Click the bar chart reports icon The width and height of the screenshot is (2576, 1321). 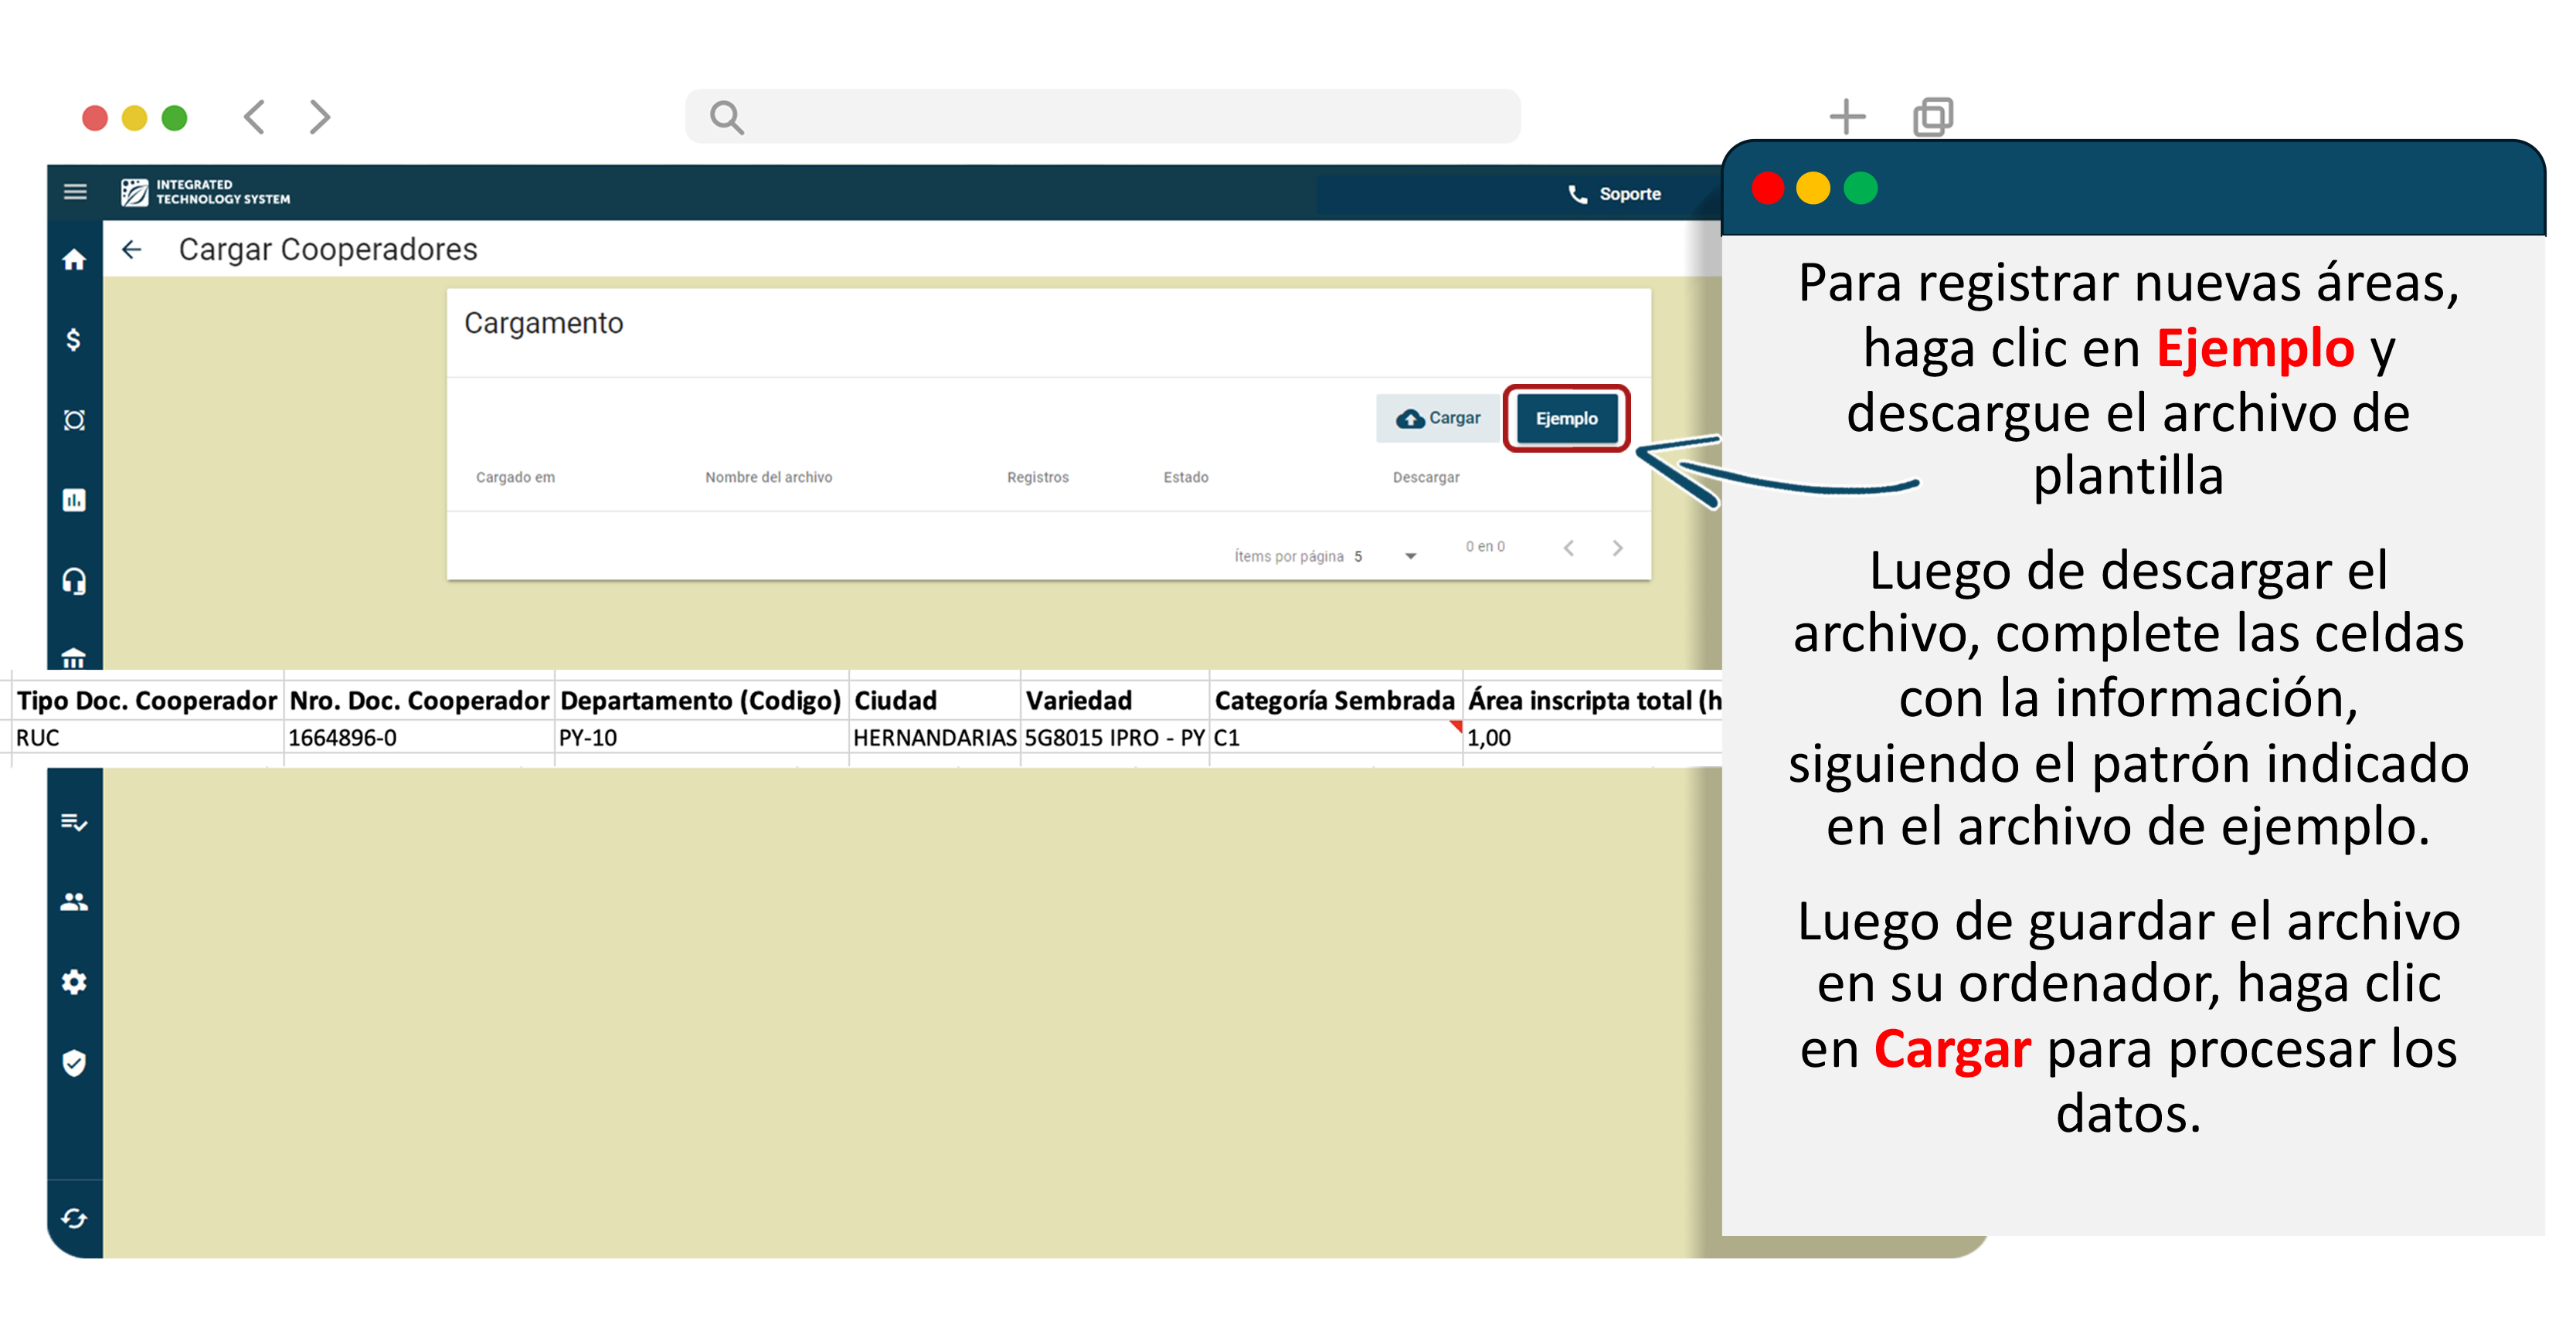tap(74, 500)
